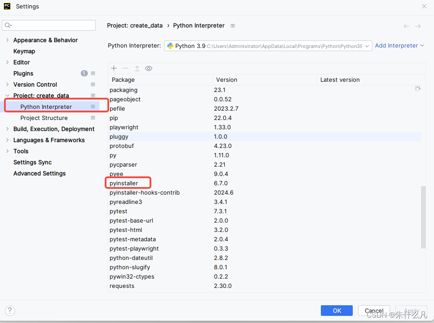The height and width of the screenshot is (323, 434).
Task: Select the pageobject package row
Action: click(x=264, y=99)
